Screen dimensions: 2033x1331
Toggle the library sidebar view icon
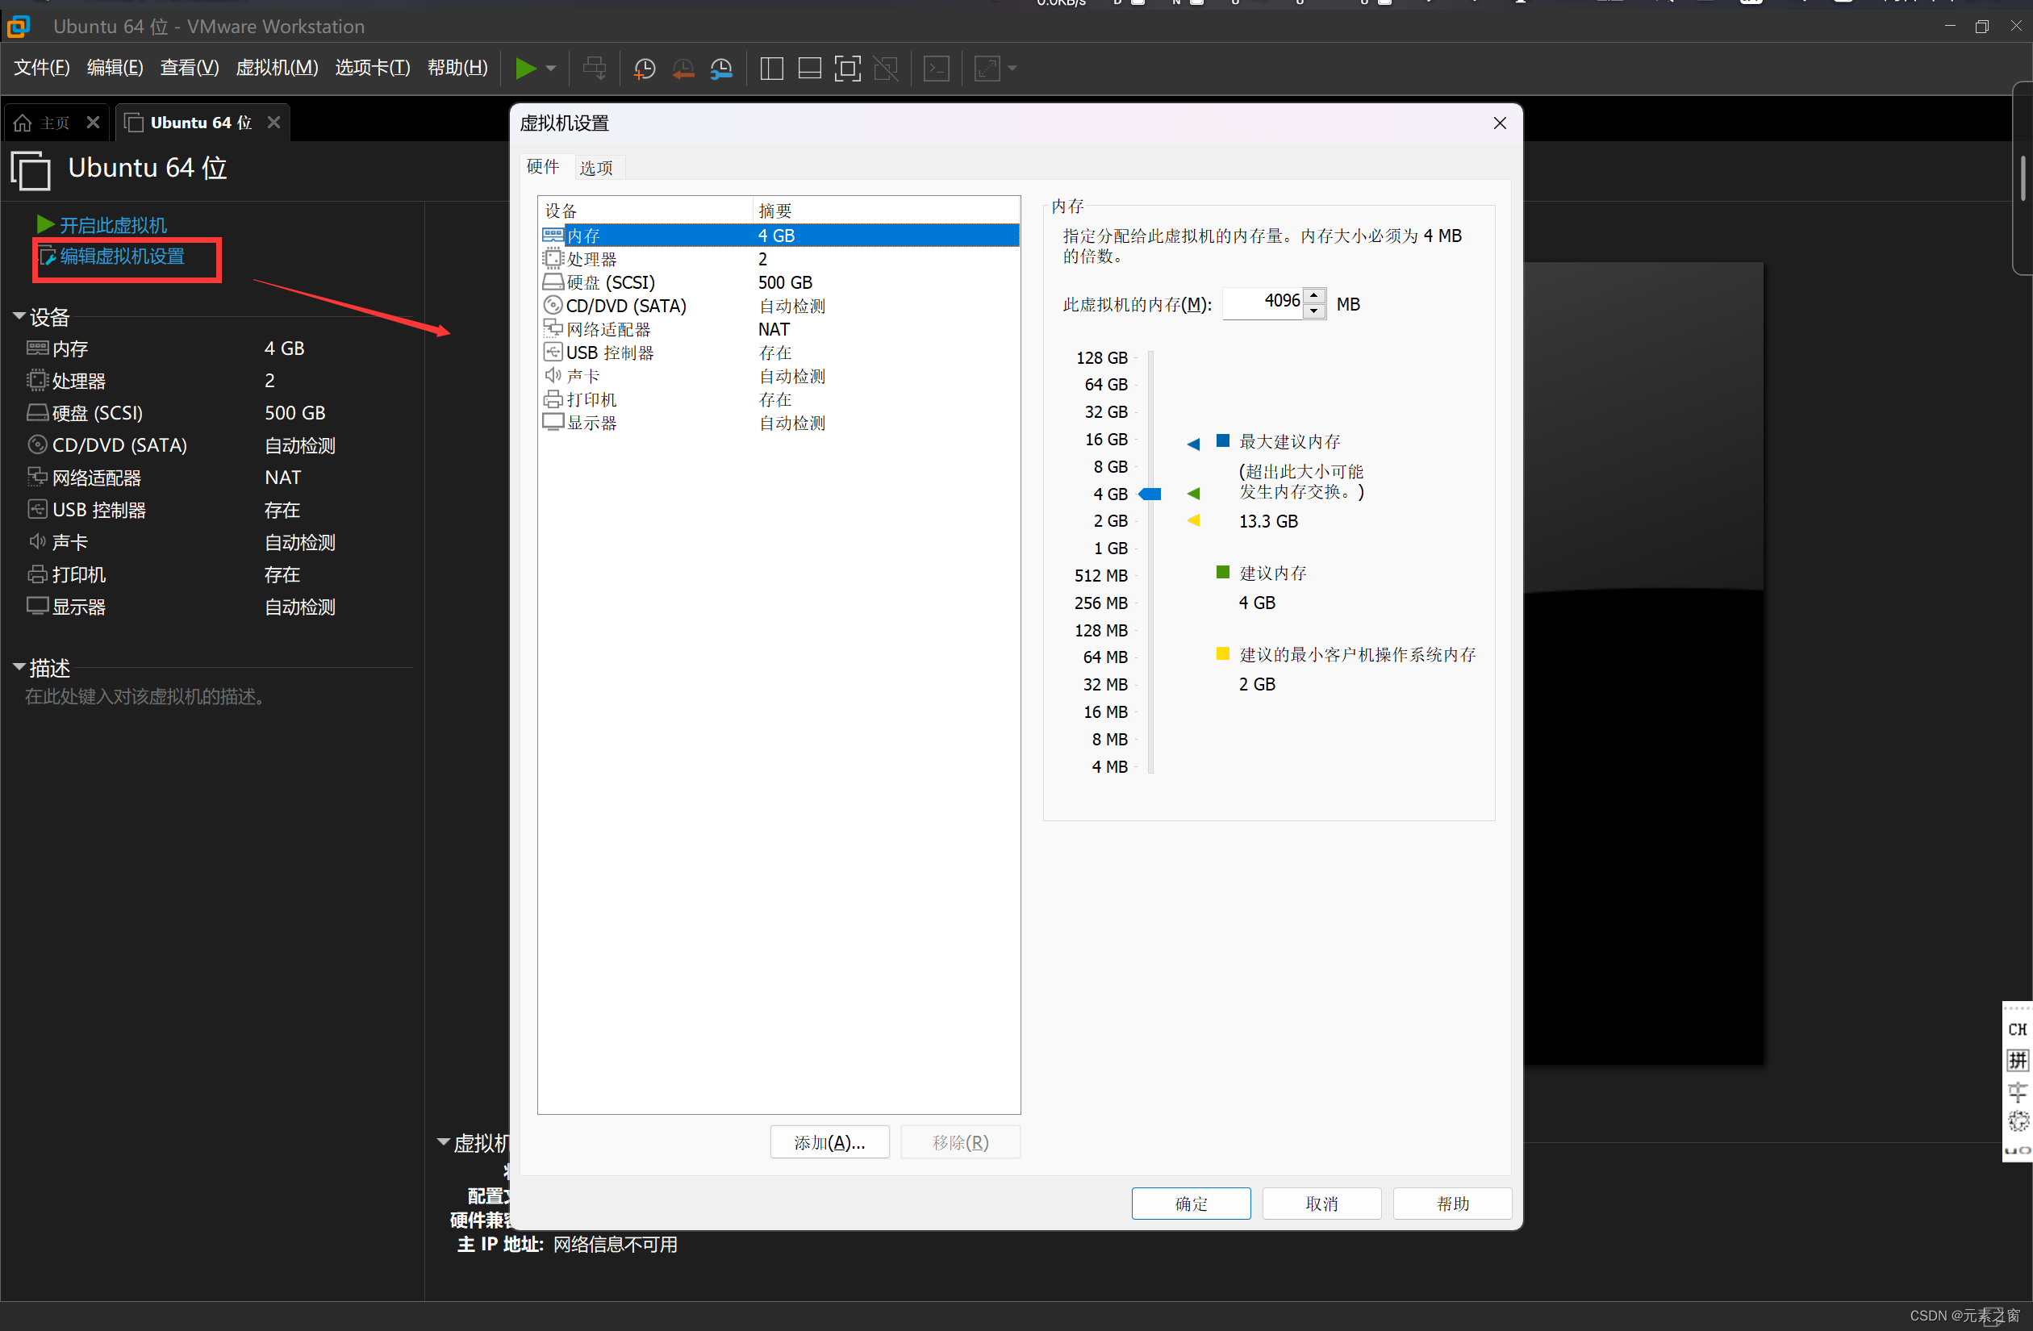click(770, 69)
